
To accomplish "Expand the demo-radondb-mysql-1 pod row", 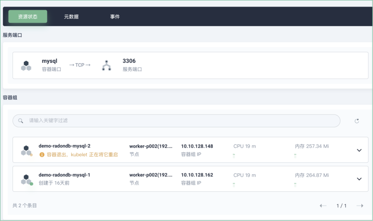I will pyautogui.click(x=359, y=179).
